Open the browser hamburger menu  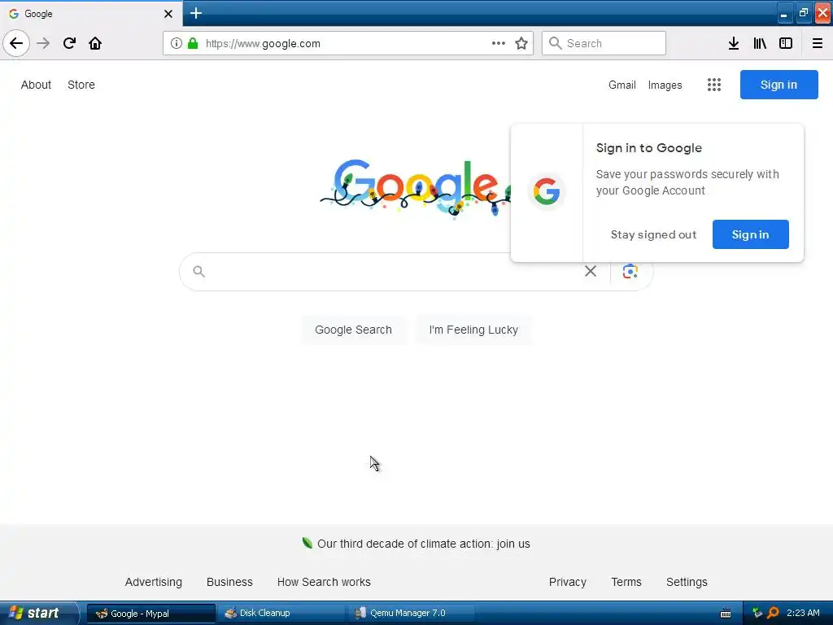(817, 43)
